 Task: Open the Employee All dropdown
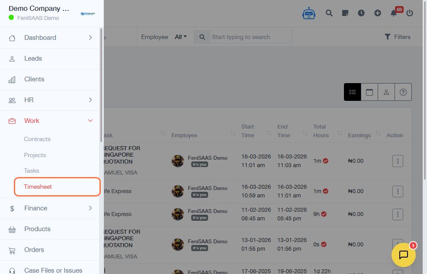(x=181, y=37)
